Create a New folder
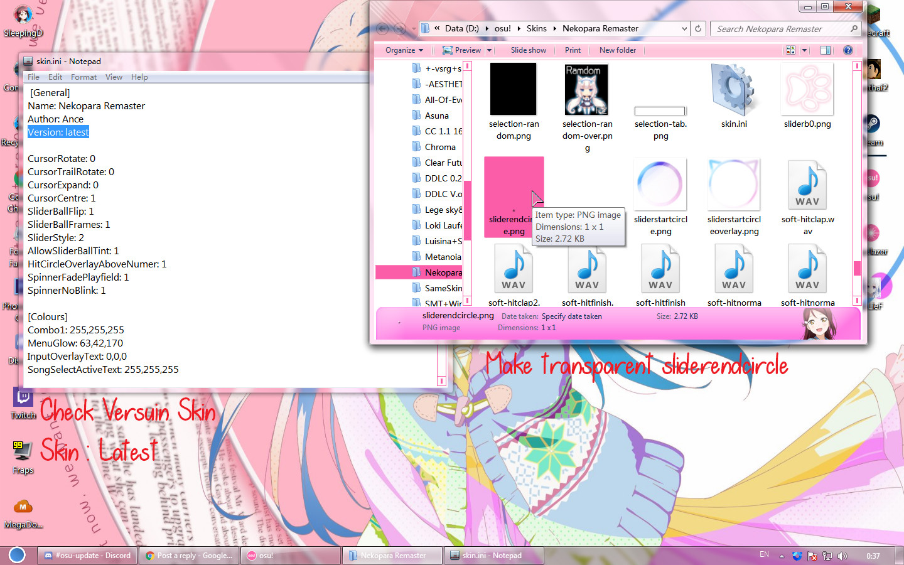The width and height of the screenshot is (904, 565). coord(618,50)
